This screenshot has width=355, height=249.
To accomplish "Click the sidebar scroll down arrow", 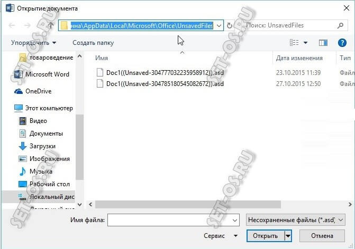I will [80, 205].
